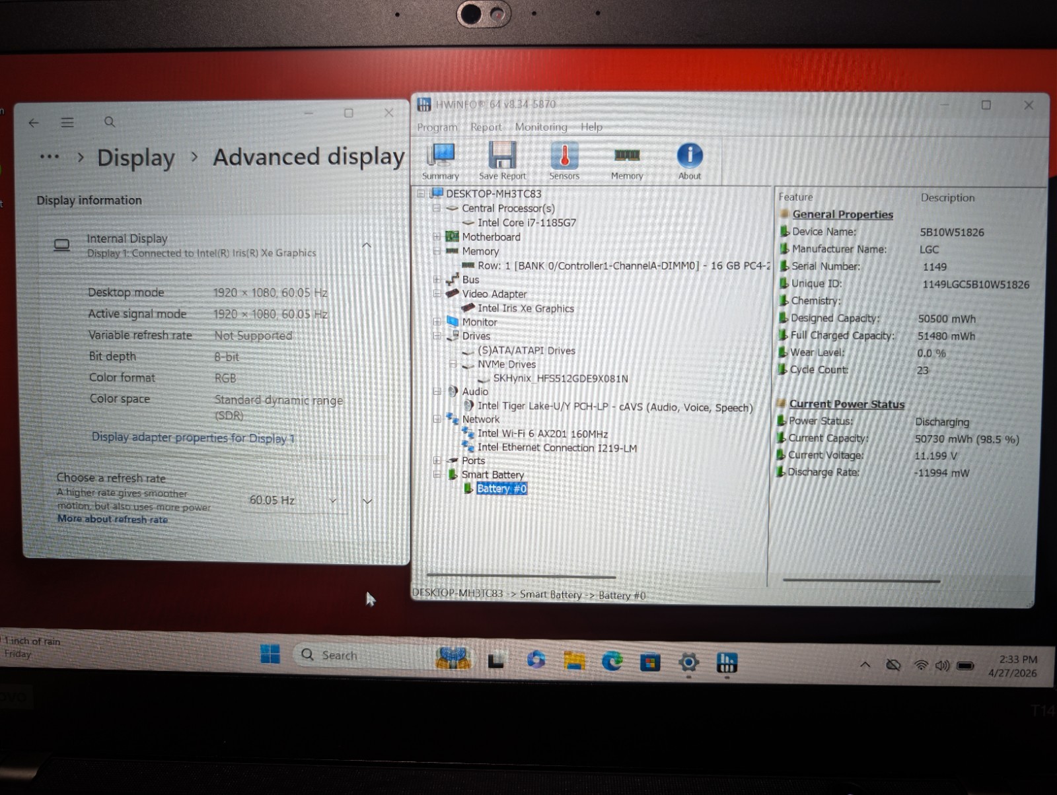Expand the Motherboard tree node
Screen dimensions: 1057x795
[436, 236]
